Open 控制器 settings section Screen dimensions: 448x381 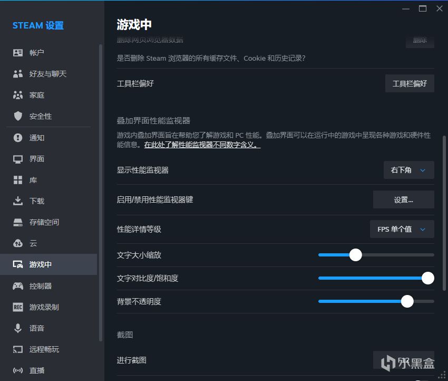tap(48, 286)
